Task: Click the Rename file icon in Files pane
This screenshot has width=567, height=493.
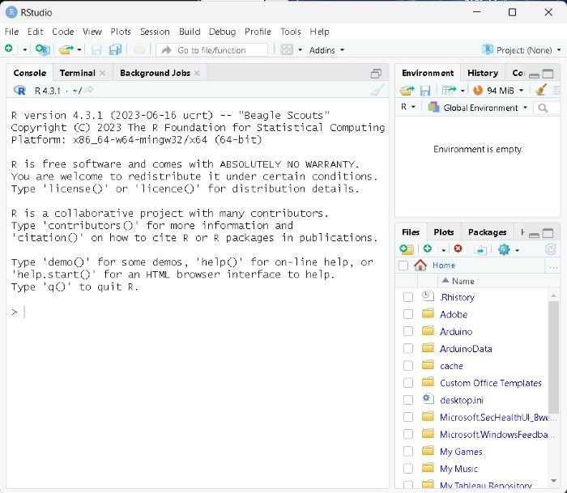Action: coord(480,249)
